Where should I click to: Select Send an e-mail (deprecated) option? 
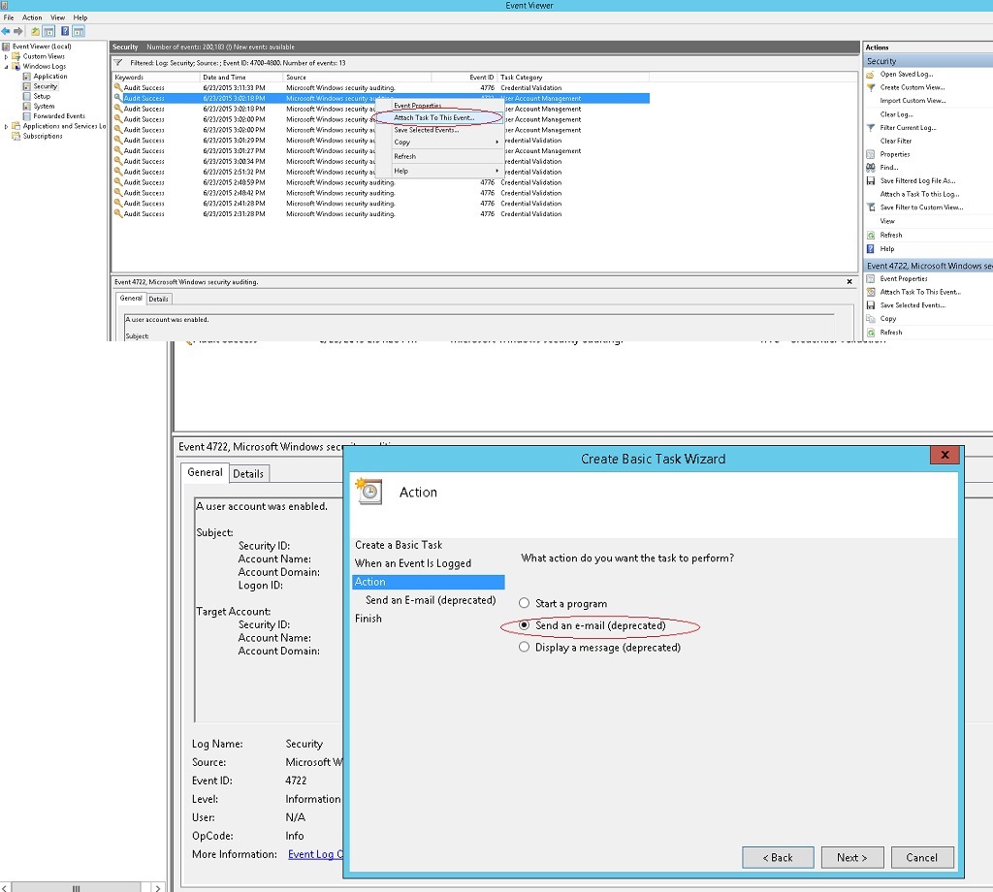tap(525, 625)
